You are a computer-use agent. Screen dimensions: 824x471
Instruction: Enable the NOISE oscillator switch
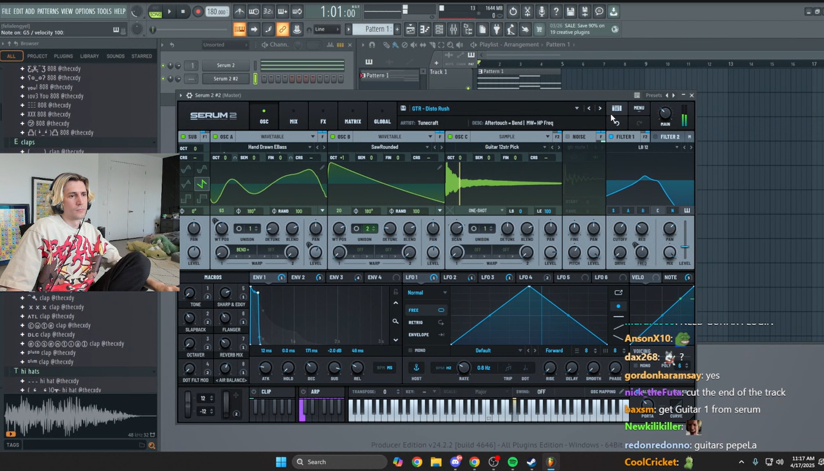[x=567, y=137]
